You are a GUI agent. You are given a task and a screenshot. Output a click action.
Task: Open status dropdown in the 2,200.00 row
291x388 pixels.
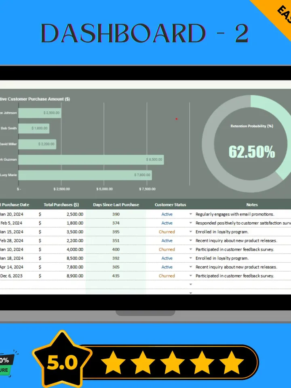coord(190,240)
